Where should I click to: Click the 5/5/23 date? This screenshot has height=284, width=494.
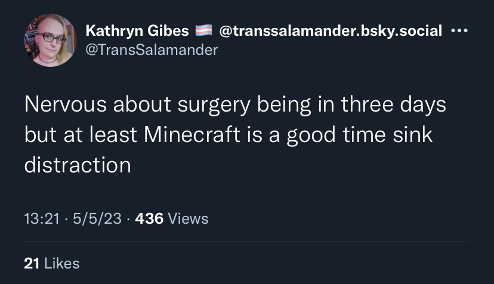point(97,218)
